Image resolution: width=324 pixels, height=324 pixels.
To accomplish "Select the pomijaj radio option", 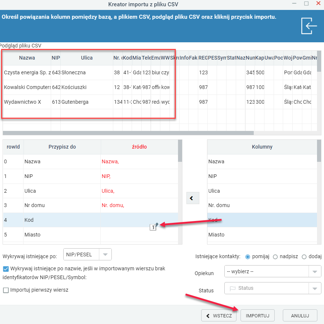I will [248, 257].
